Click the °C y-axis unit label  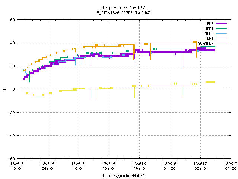pos(4,89)
